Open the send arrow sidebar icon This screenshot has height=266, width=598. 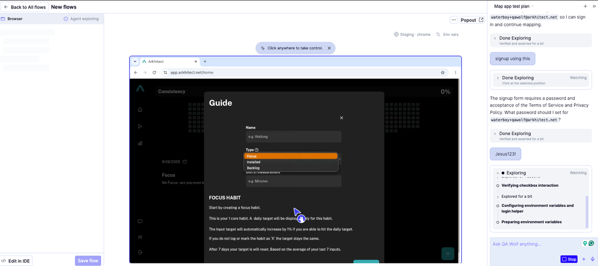coord(140,126)
